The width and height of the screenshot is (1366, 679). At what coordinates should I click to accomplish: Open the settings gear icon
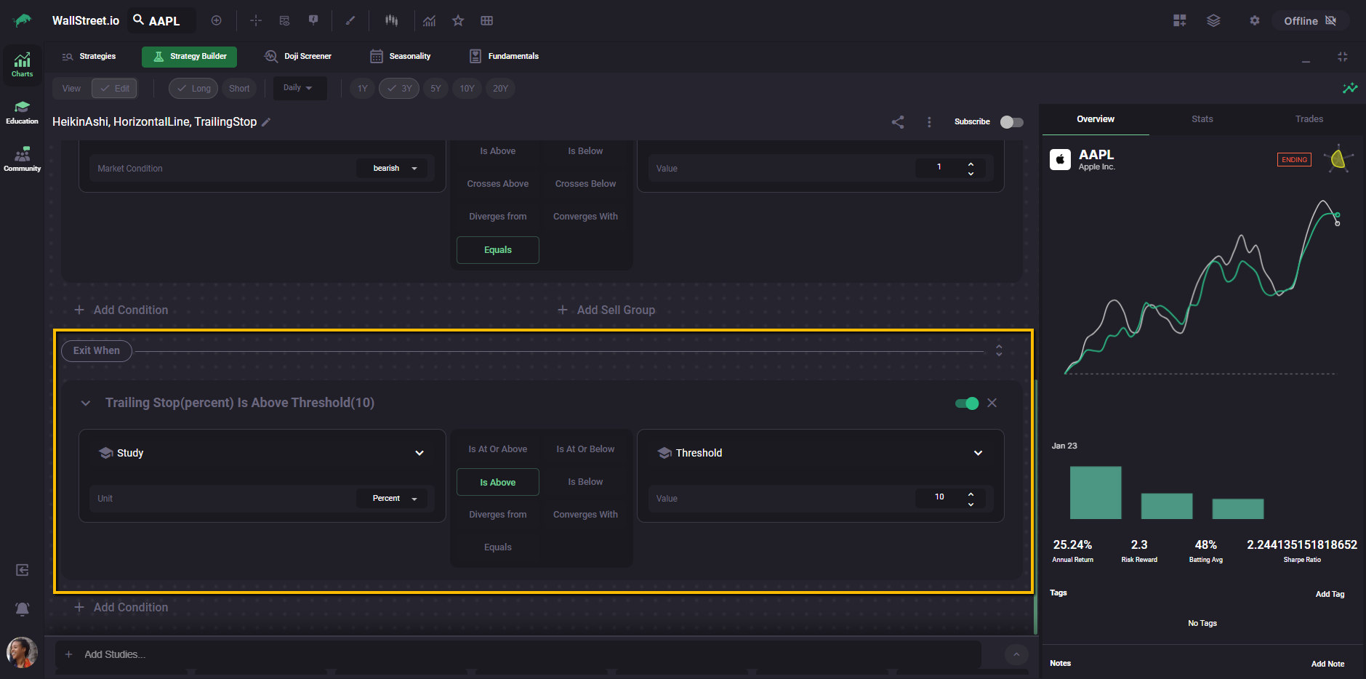tap(1254, 21)
